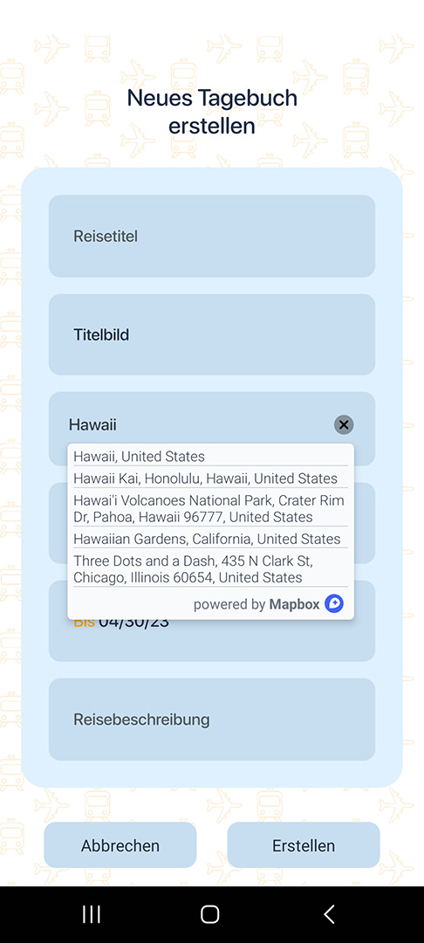Open Android recent apps button
This screenshot has height=943, width=424.
point(92,914)
